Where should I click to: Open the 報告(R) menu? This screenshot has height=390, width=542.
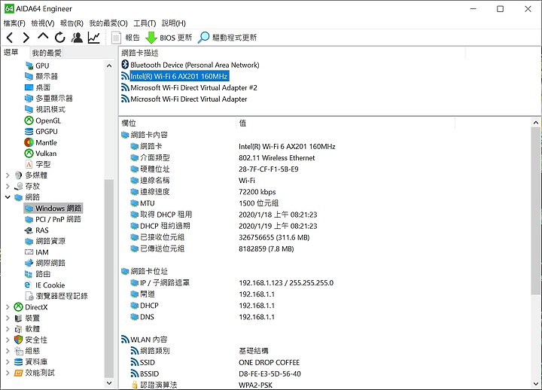(x=72, y=23)
